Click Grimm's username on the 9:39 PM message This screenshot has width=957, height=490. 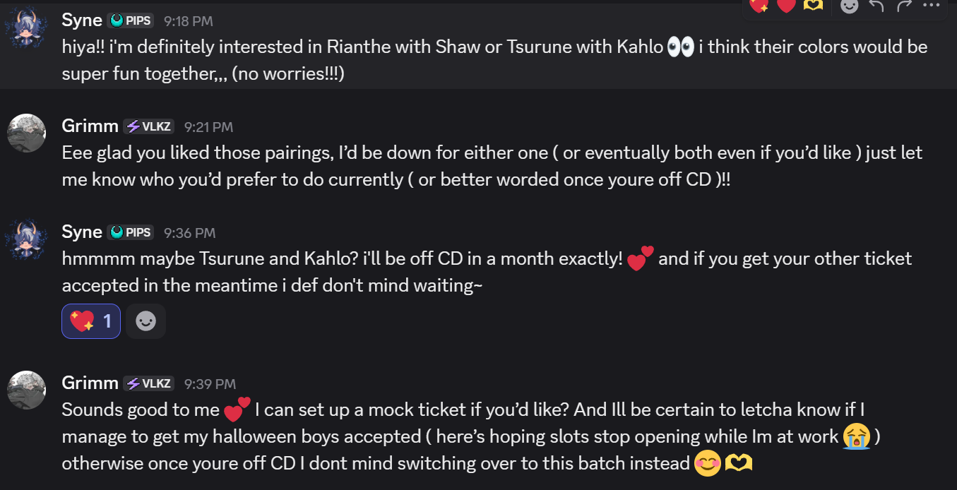coord(90,383)
